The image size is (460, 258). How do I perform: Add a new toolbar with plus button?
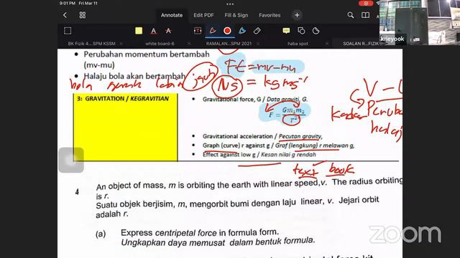click(x=297, y=15)
